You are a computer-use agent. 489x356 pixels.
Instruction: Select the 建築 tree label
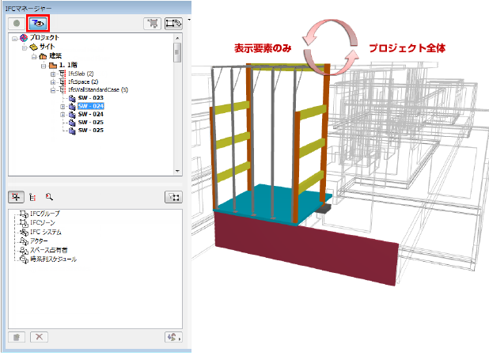pos(55,56)
